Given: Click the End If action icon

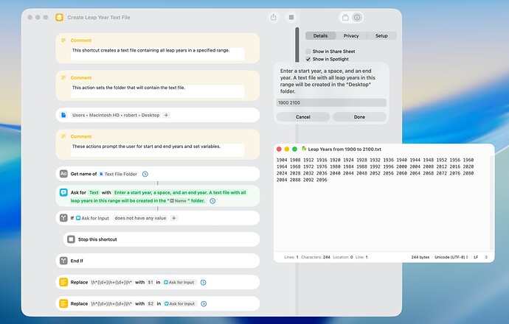Looking at the screenshot, I should [x=63, y=261].
